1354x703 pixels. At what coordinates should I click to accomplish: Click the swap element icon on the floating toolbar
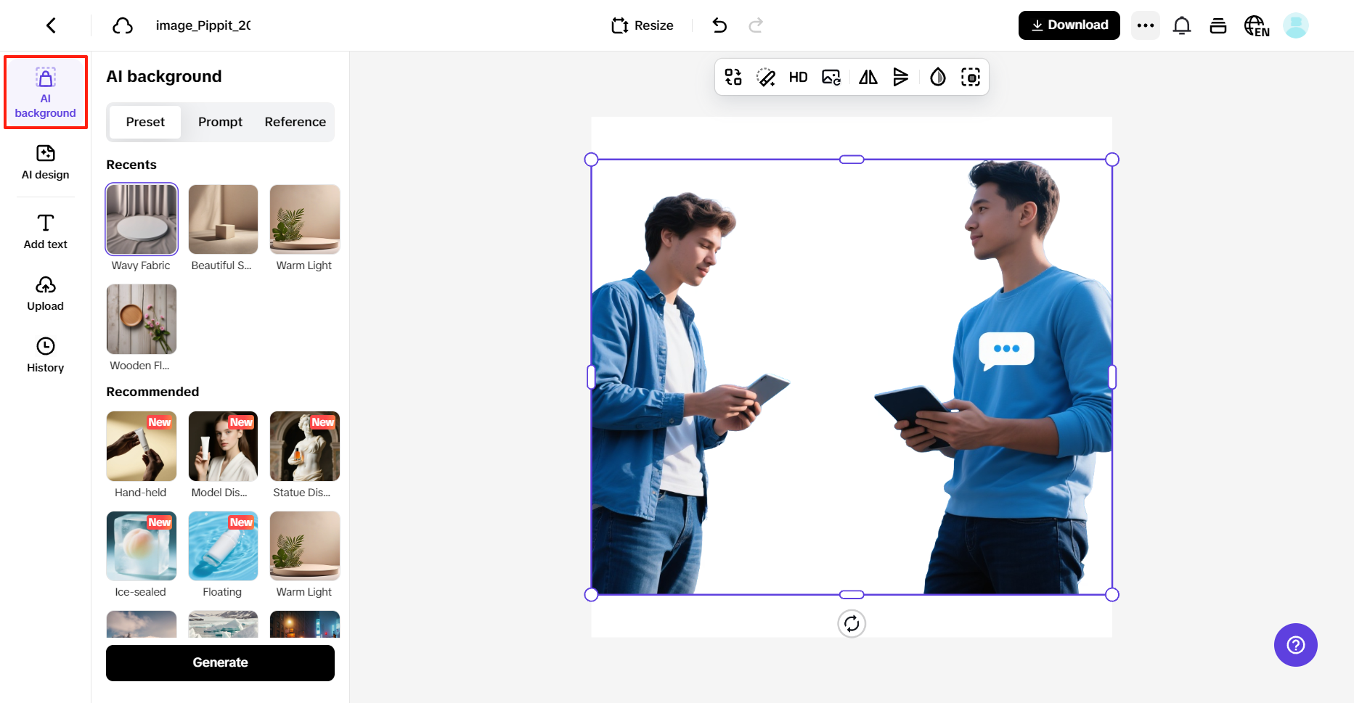click(733, 77)
